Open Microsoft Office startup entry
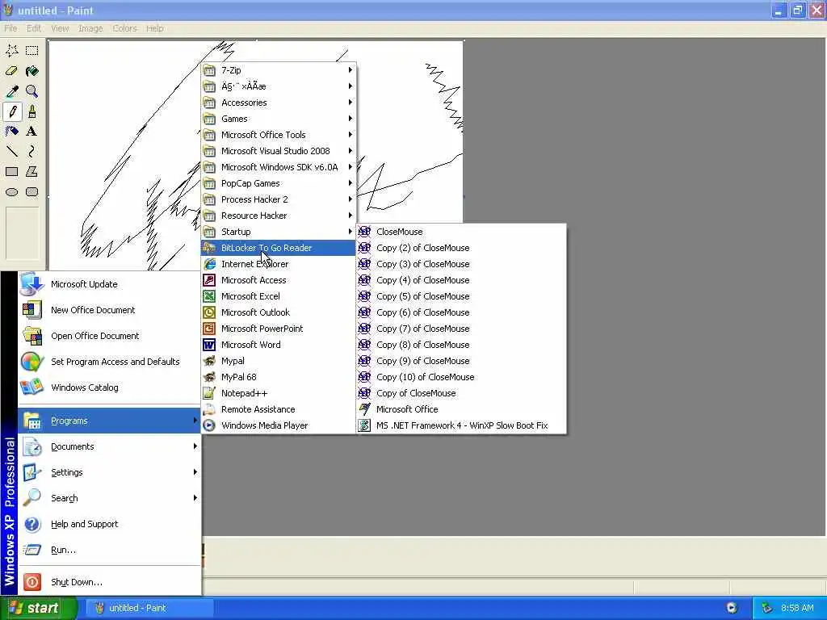 click(461, 409)
